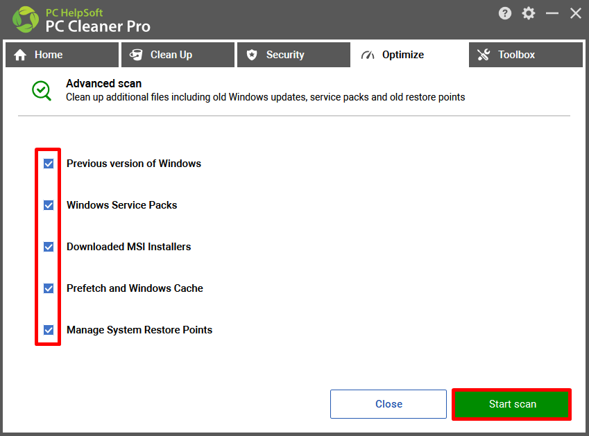Viewport: 589px width, 436px height.
Task: Click the PC HelpSoft green logo
Action: click(x=26, y=19)
